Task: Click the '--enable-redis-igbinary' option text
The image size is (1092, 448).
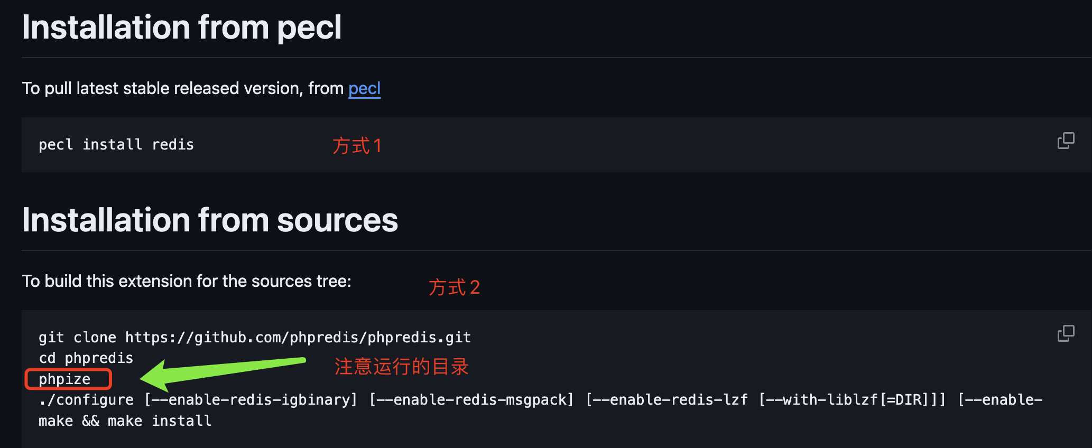Action: coord(251,400)
